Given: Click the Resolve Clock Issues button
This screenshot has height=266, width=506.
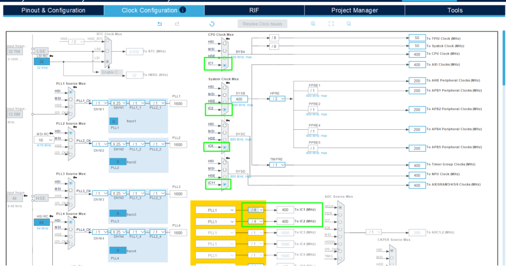Looking at the screenshot, I should click(262, 24).
